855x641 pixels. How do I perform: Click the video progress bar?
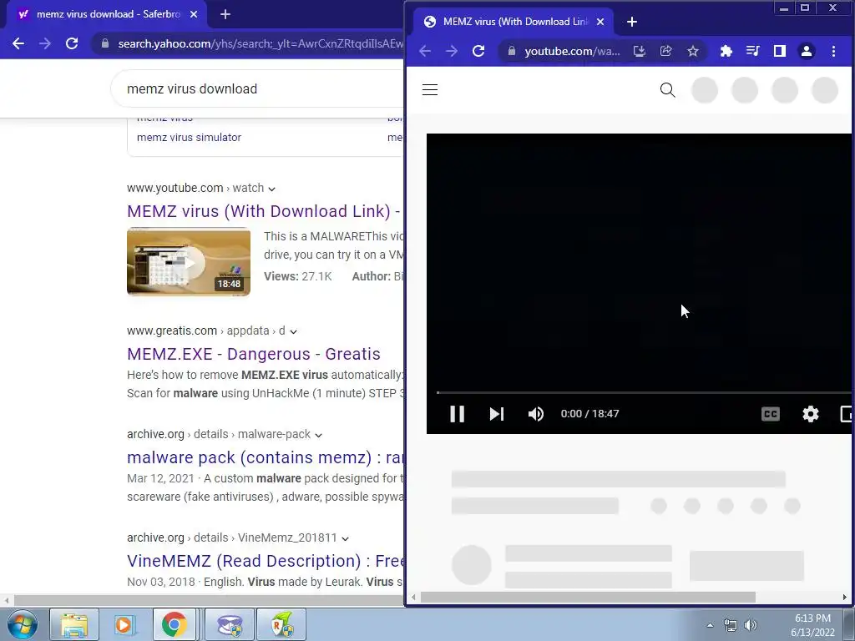(644, 392)
